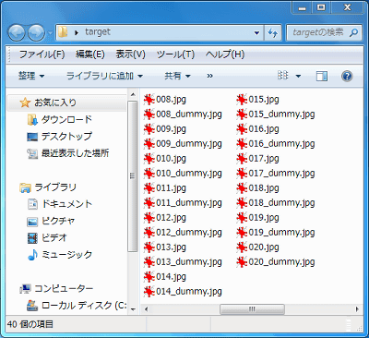Open the ツール(T) menu

coord(175,54)
